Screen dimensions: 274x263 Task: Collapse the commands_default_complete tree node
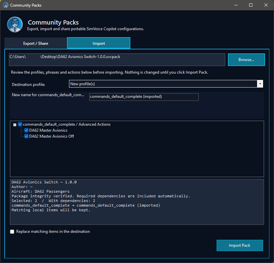pos(15,125)
